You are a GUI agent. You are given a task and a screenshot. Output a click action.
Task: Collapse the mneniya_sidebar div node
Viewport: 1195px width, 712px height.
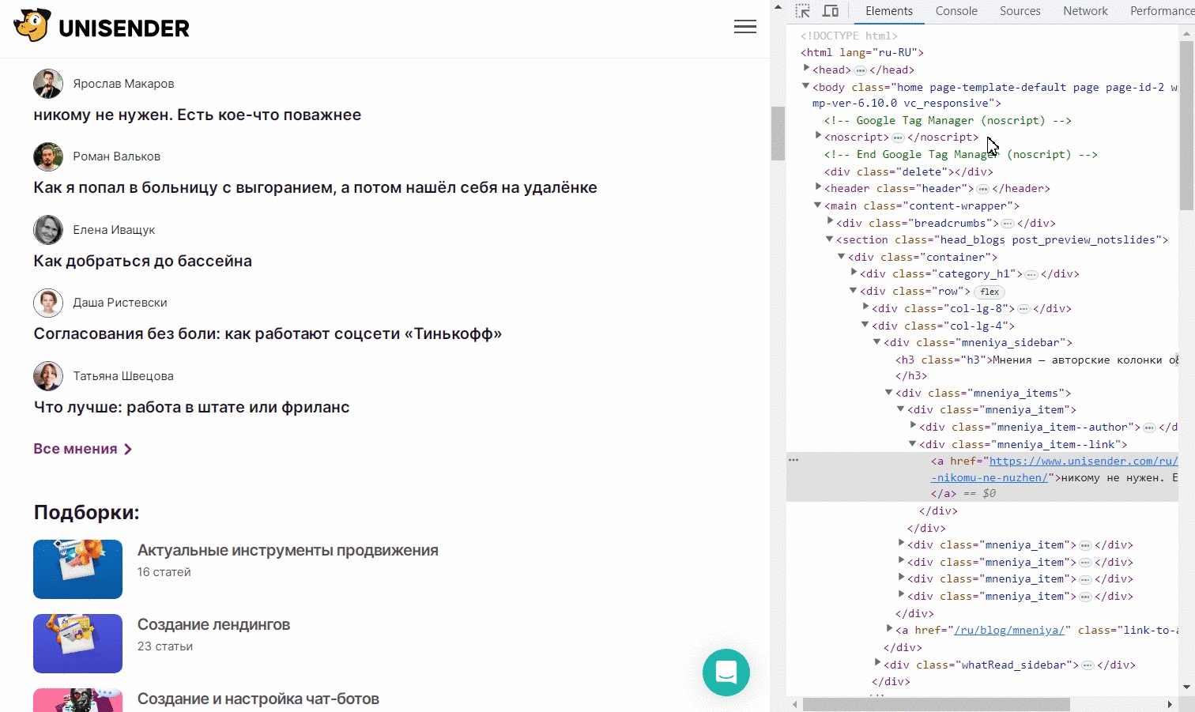point(877,341)
